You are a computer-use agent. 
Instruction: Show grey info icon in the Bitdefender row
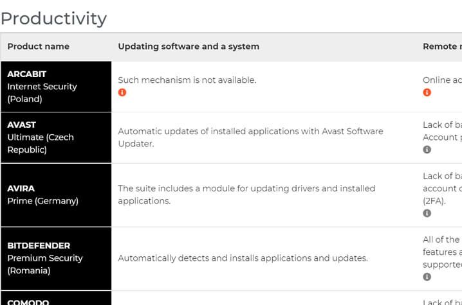click(427, 277)
